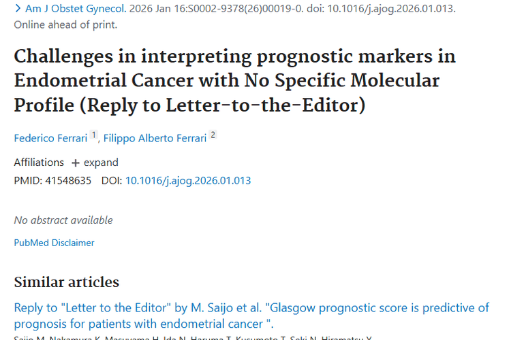Click the Similar articles section heading
The width and height of the screenshot is (511, 340).
pyautogui.click(x=67, y=282)
